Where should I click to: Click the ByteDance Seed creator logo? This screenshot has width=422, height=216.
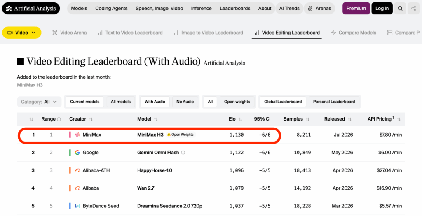coord(77,206)
